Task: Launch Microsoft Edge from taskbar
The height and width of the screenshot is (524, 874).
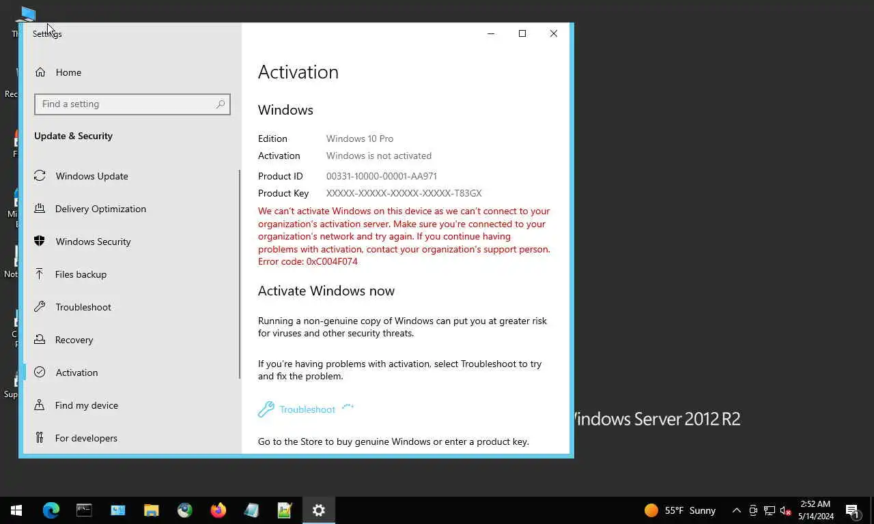Action: pos(51,510)
